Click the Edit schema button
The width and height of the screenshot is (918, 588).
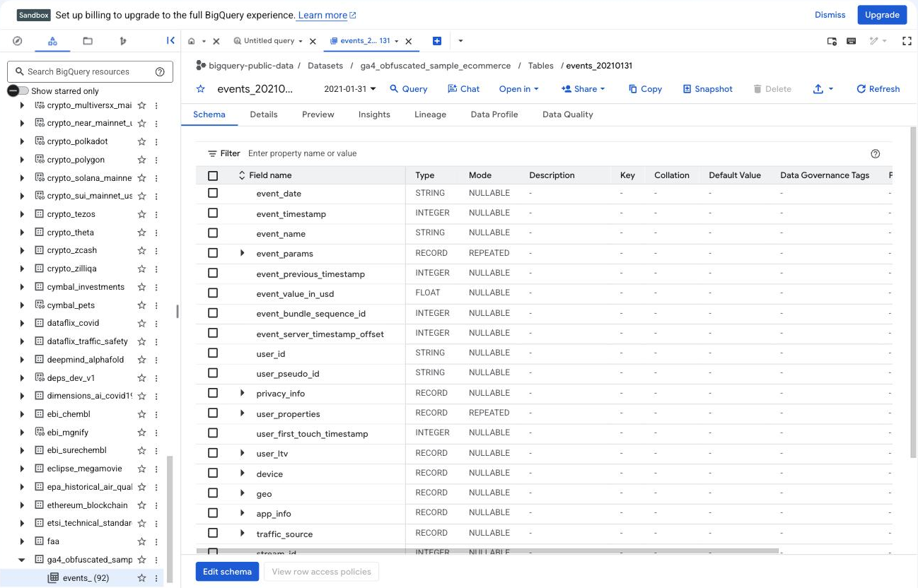pos(227,572)
